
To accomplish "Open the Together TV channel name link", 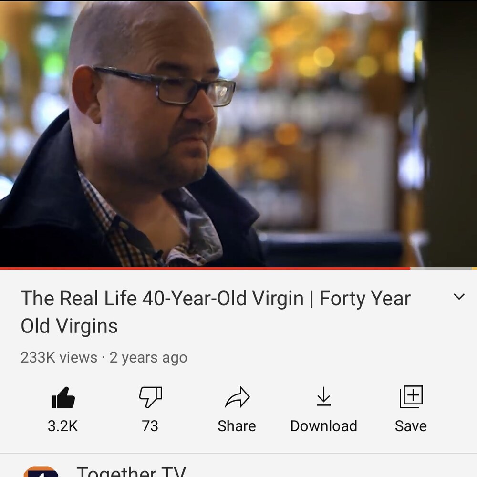I will [131, 472].
